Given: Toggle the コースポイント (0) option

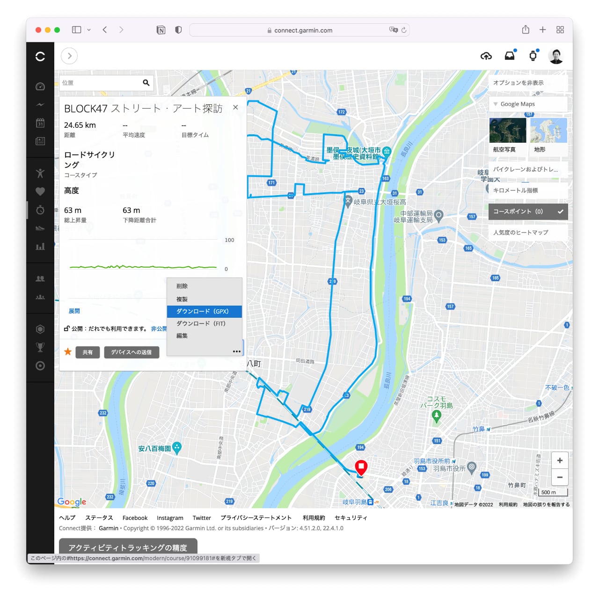Looking at the screenshot, I should (528, 212).
